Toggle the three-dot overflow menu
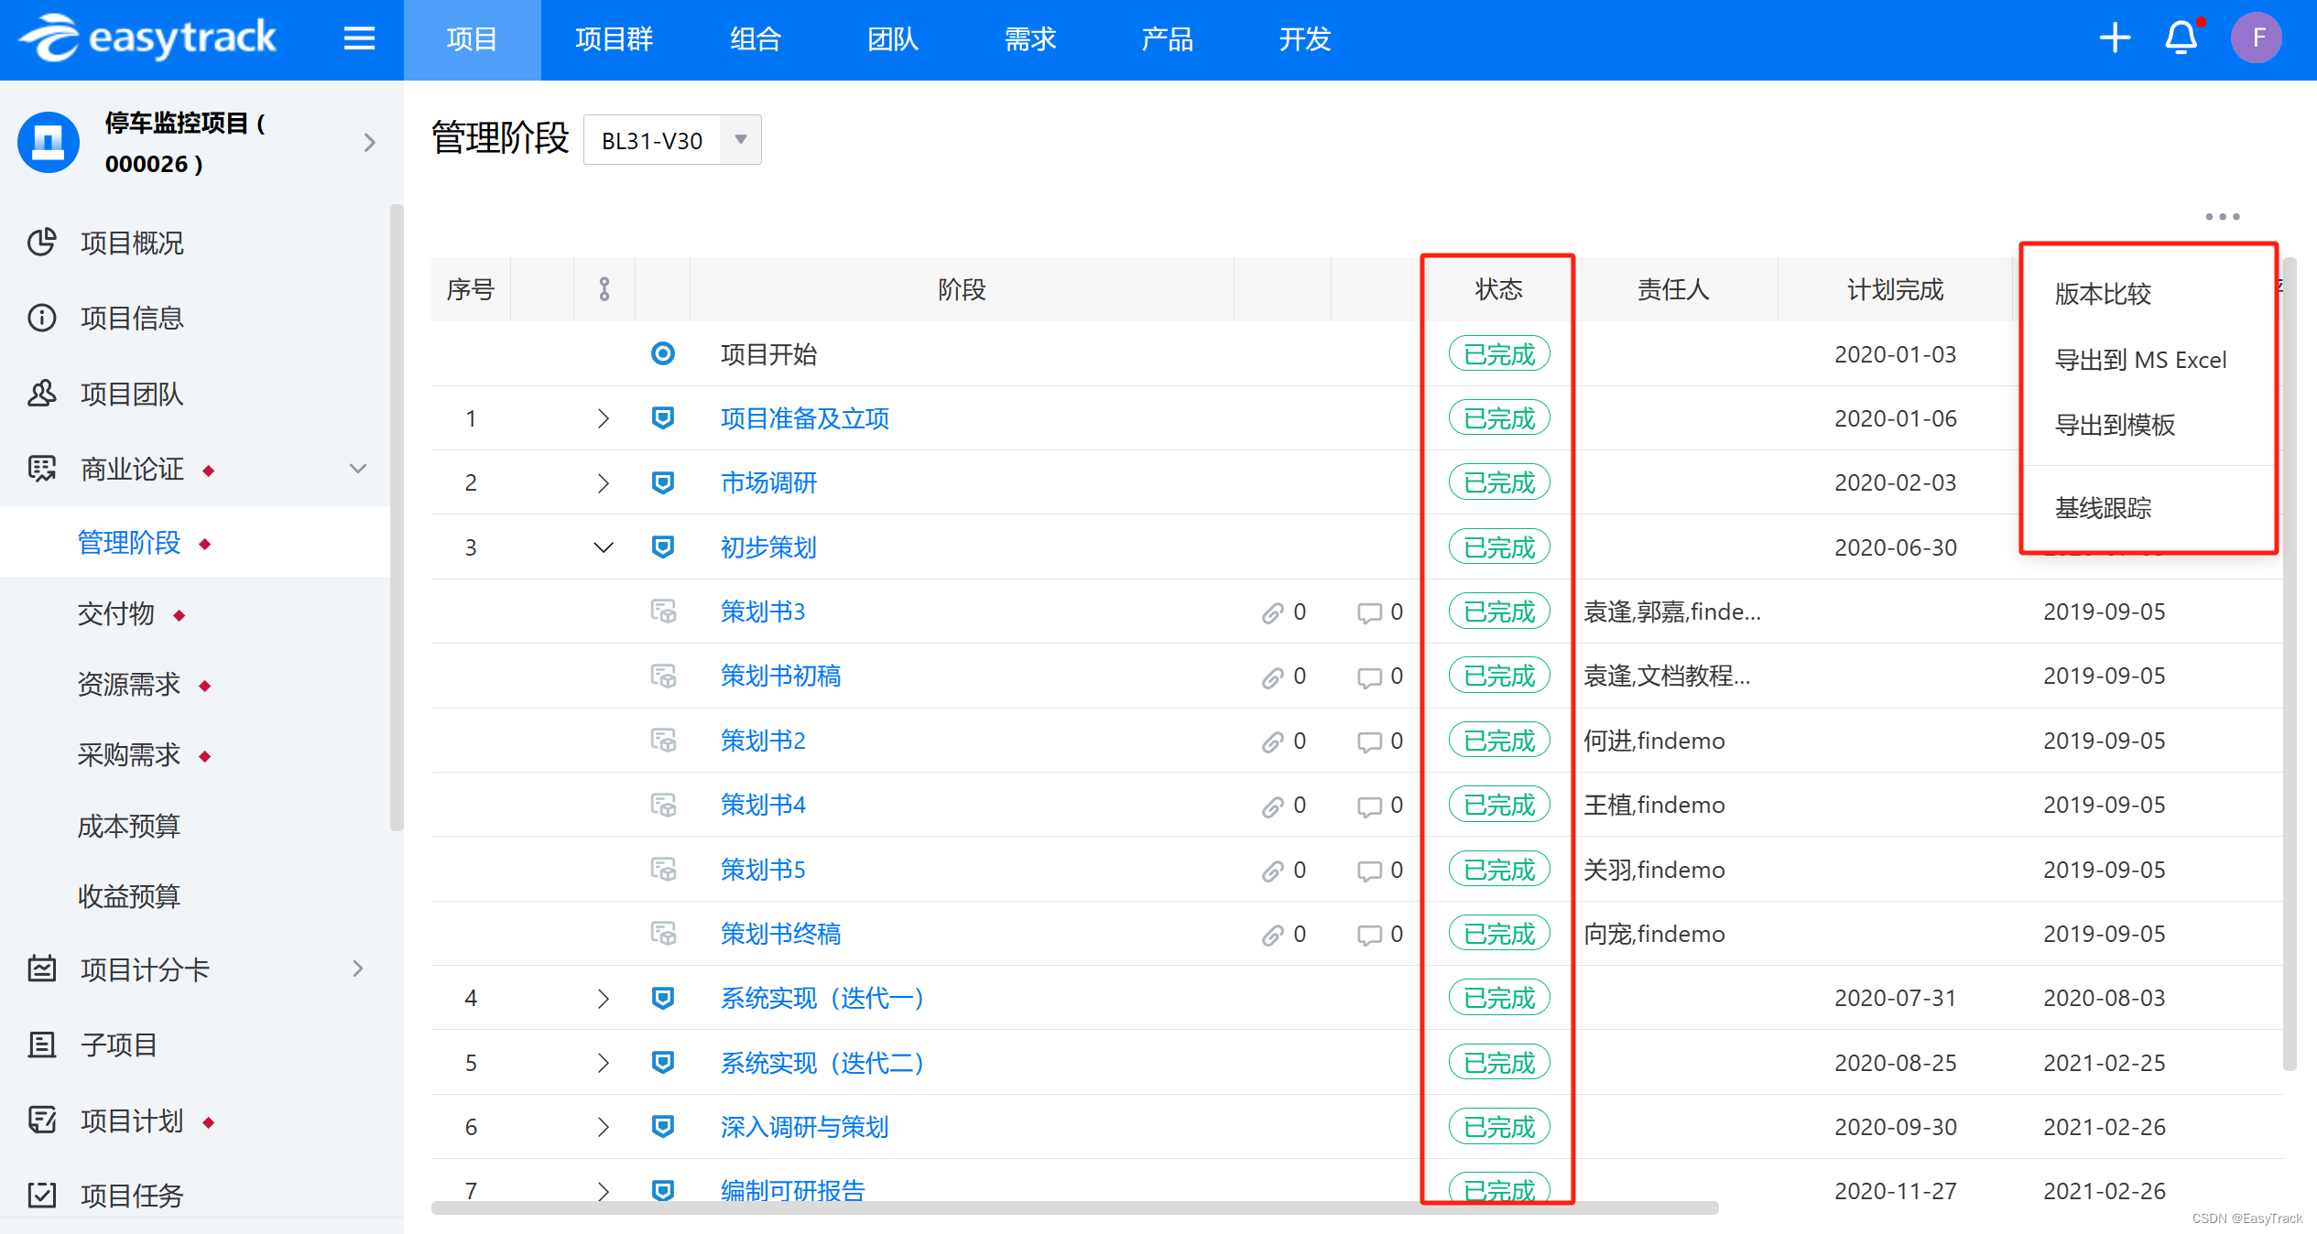2317x1234 pixels. 2219,216
